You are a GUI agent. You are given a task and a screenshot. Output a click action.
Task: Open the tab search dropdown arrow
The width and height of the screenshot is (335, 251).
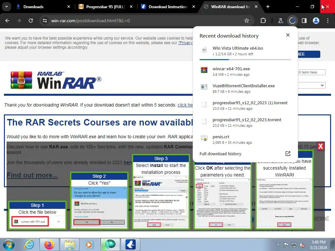tap(7, 7)
